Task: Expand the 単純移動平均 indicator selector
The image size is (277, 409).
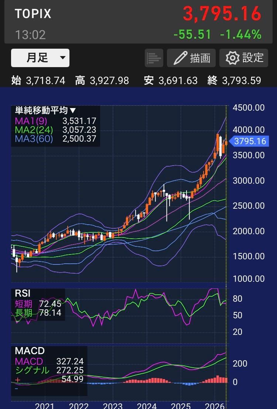Action: [45, 111]
